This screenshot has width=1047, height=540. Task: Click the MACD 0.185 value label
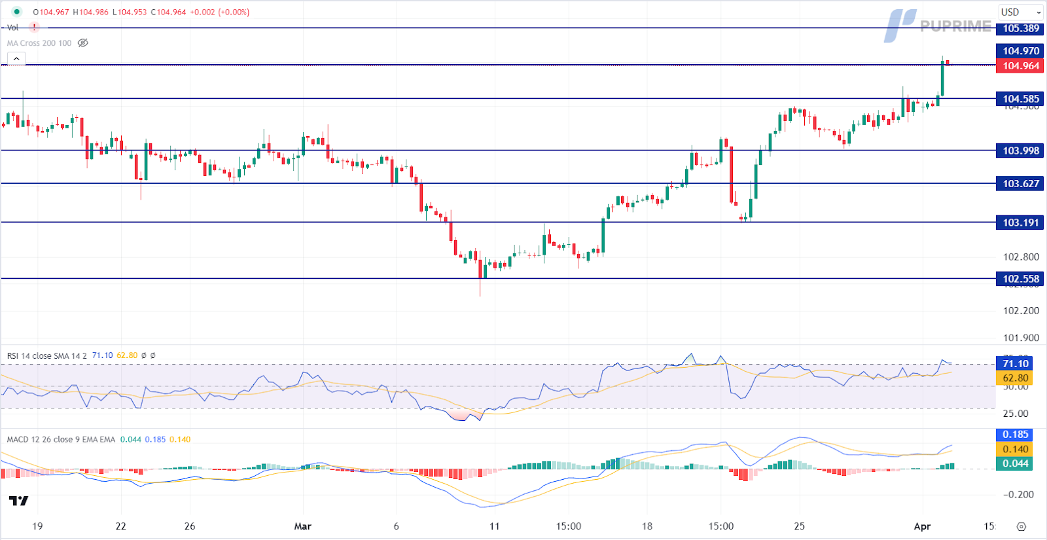[x=1014, y=434]
